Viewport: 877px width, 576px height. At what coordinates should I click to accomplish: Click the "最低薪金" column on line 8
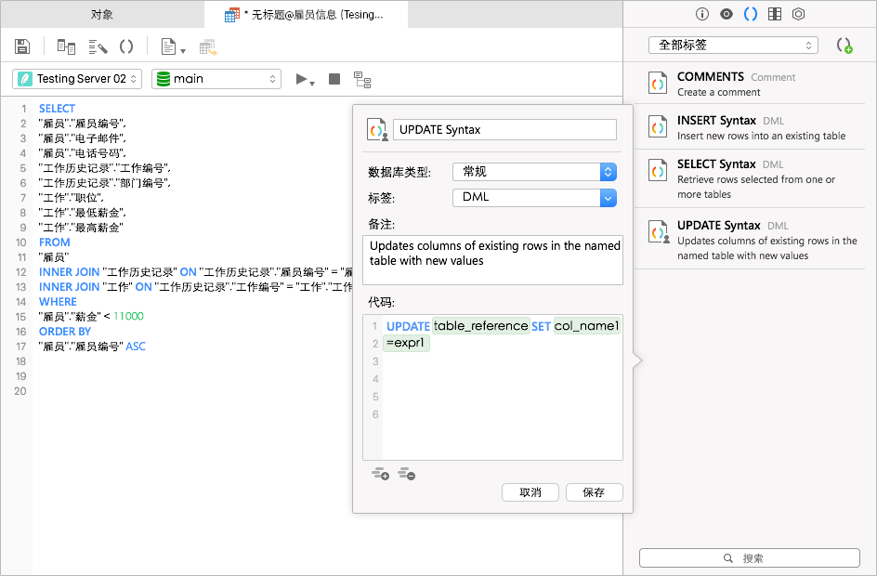click(97, 213)
